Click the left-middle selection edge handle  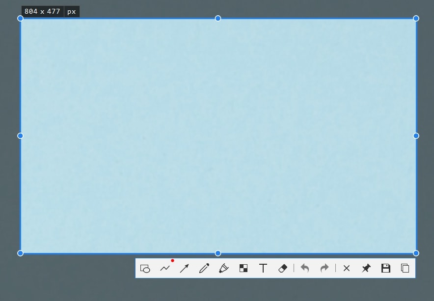(x=20, y=136)
